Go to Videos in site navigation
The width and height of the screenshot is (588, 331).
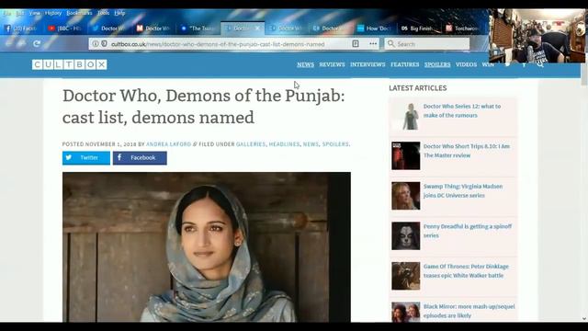pyautogui.click(x=466, y=64)
